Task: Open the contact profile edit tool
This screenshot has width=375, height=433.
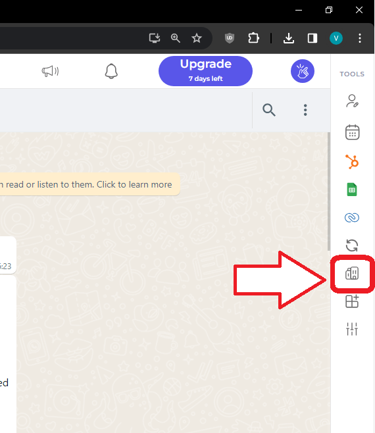Action: click(x=352, y=101)
